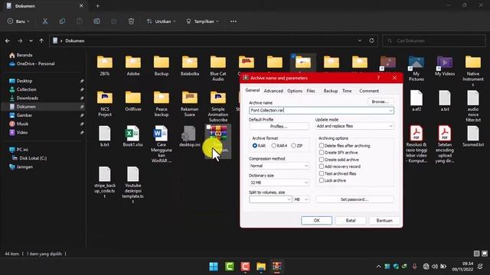This screenshot has width=490, height=275.
Task: Open the Update mode dropdown
Action: pyautogui.click(x=354, y=126)
